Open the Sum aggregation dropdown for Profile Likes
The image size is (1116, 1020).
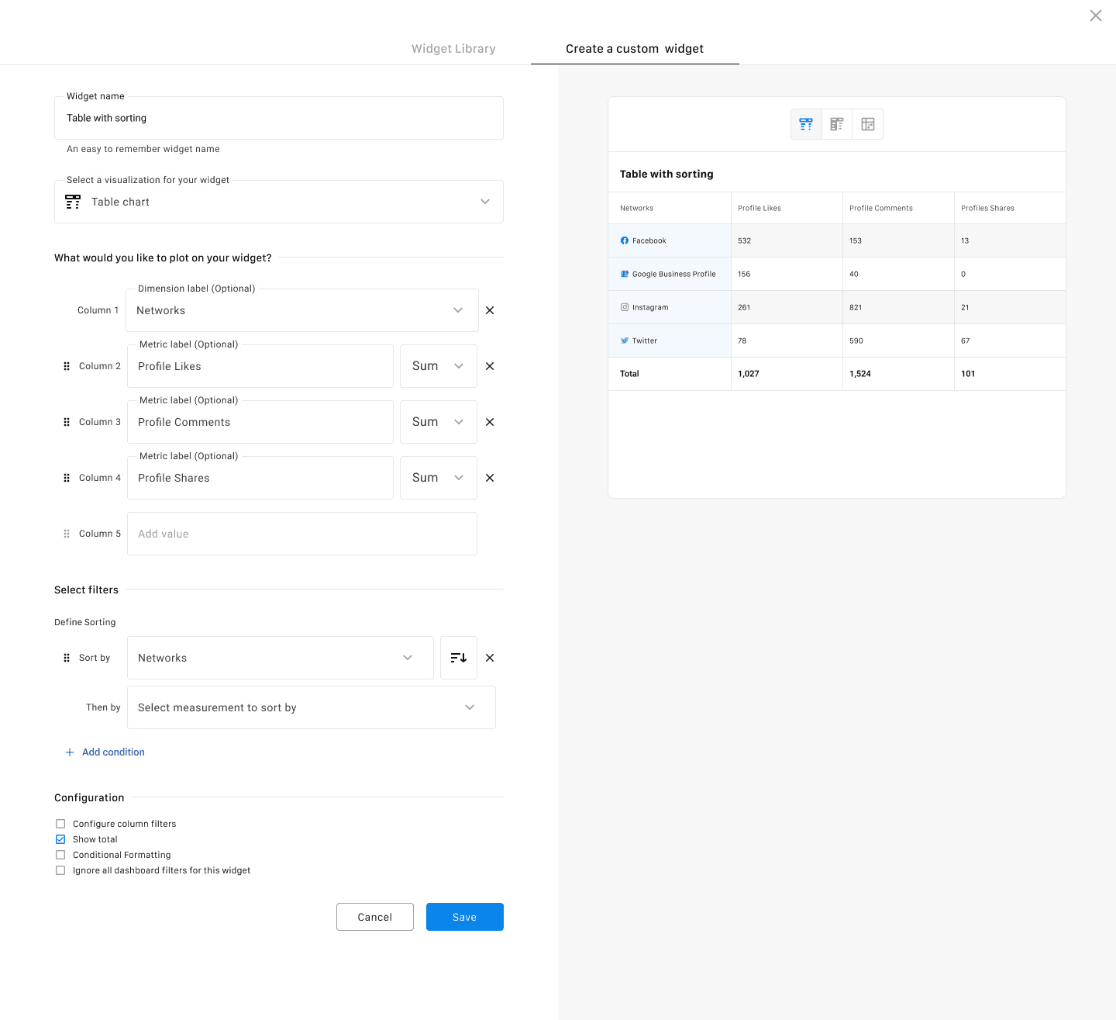click(x=438, y=366)
